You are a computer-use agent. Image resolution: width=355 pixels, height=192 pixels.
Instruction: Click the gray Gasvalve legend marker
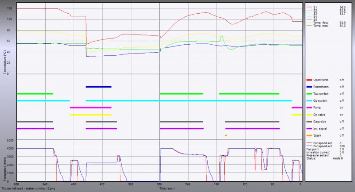coord(308,122)
